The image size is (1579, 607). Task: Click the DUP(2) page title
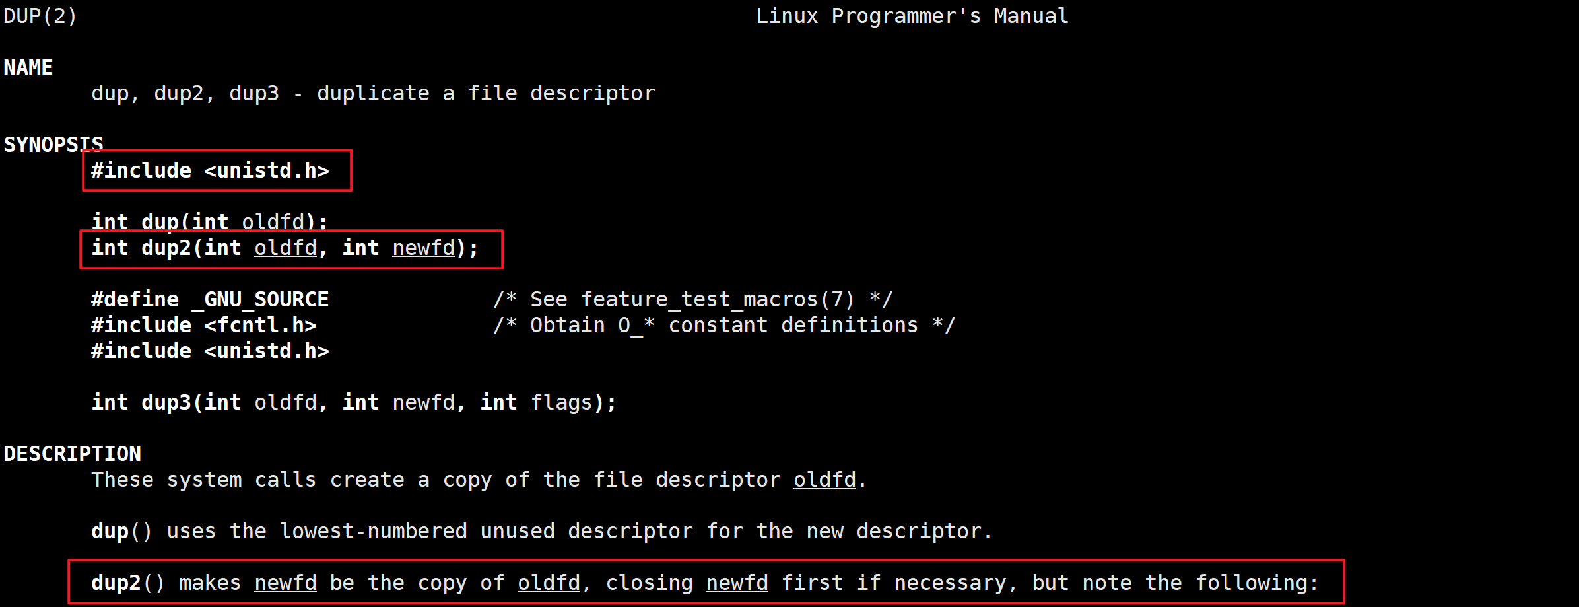[x=40, y=16]
